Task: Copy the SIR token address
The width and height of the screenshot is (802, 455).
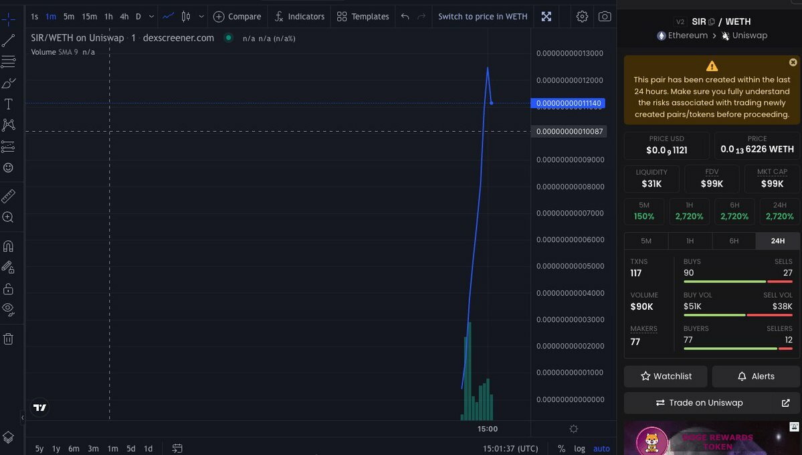Action: pyautogui.click(x=712, y=21)
